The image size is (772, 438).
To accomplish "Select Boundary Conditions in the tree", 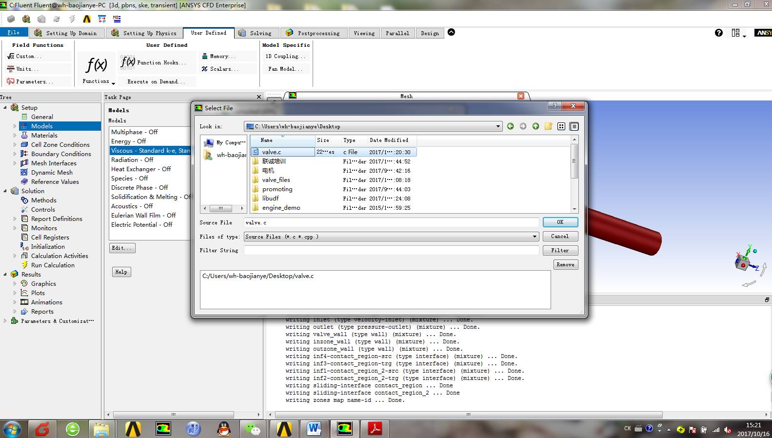I will click(x=61, y=154).
